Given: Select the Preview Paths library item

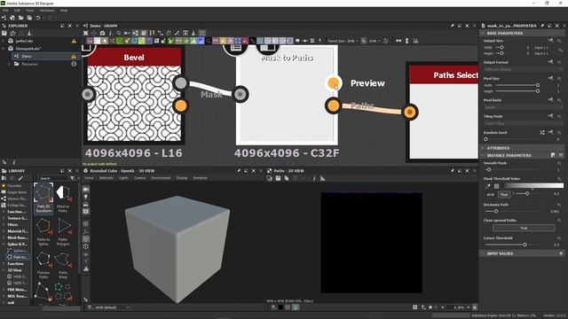Looking at the screenshot, I should point(43,265).
